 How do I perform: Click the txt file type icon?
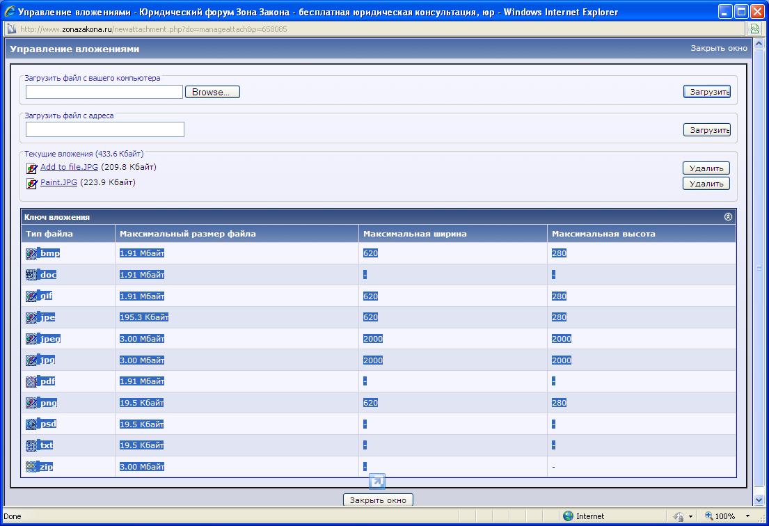31,445
